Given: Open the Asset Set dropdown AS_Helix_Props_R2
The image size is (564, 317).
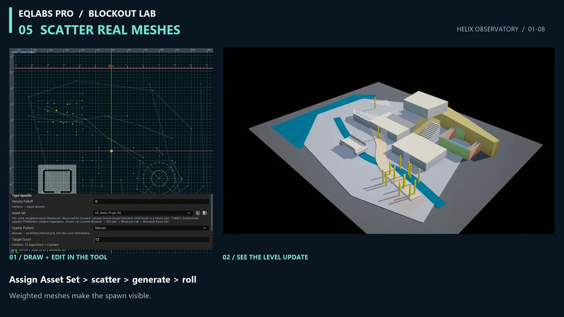Looking at the screenshot, I should (143, 213).
